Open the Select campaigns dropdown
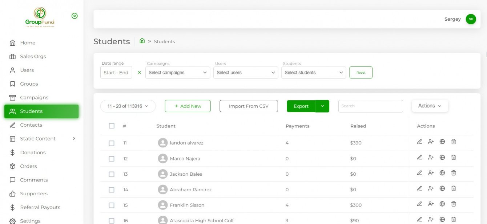The height and width of the screenshot is (224, 487). pos(177,73)
